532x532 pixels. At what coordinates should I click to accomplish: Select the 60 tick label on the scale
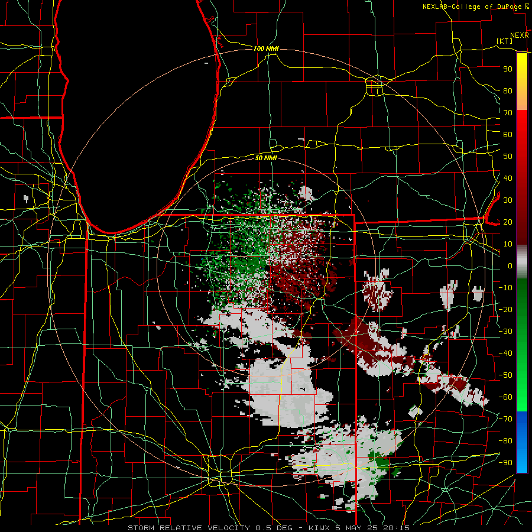[x=508, y=134]
